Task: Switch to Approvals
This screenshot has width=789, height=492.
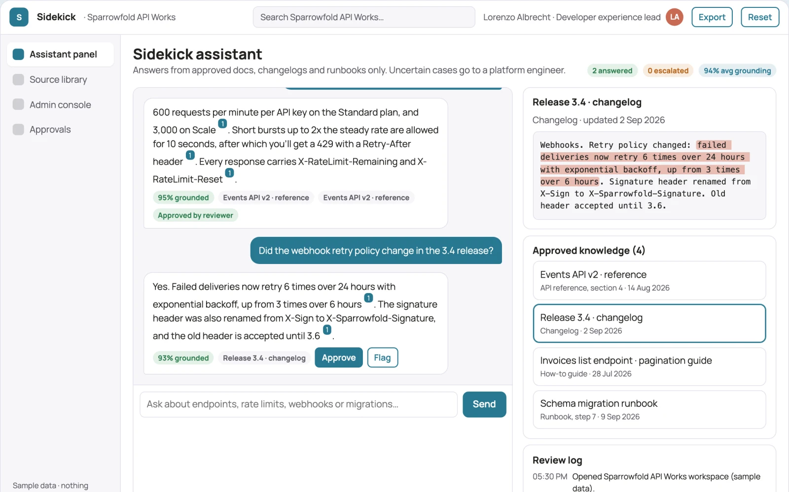Action: pos(60,130)
